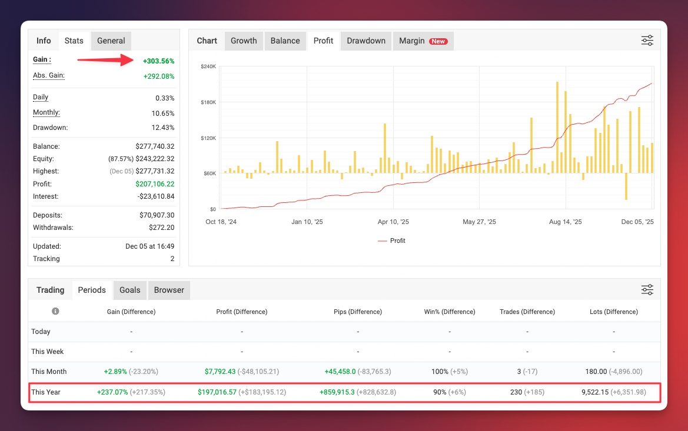Open the Goals tab
Screen dimensions: 688x431
coord(129,290)
